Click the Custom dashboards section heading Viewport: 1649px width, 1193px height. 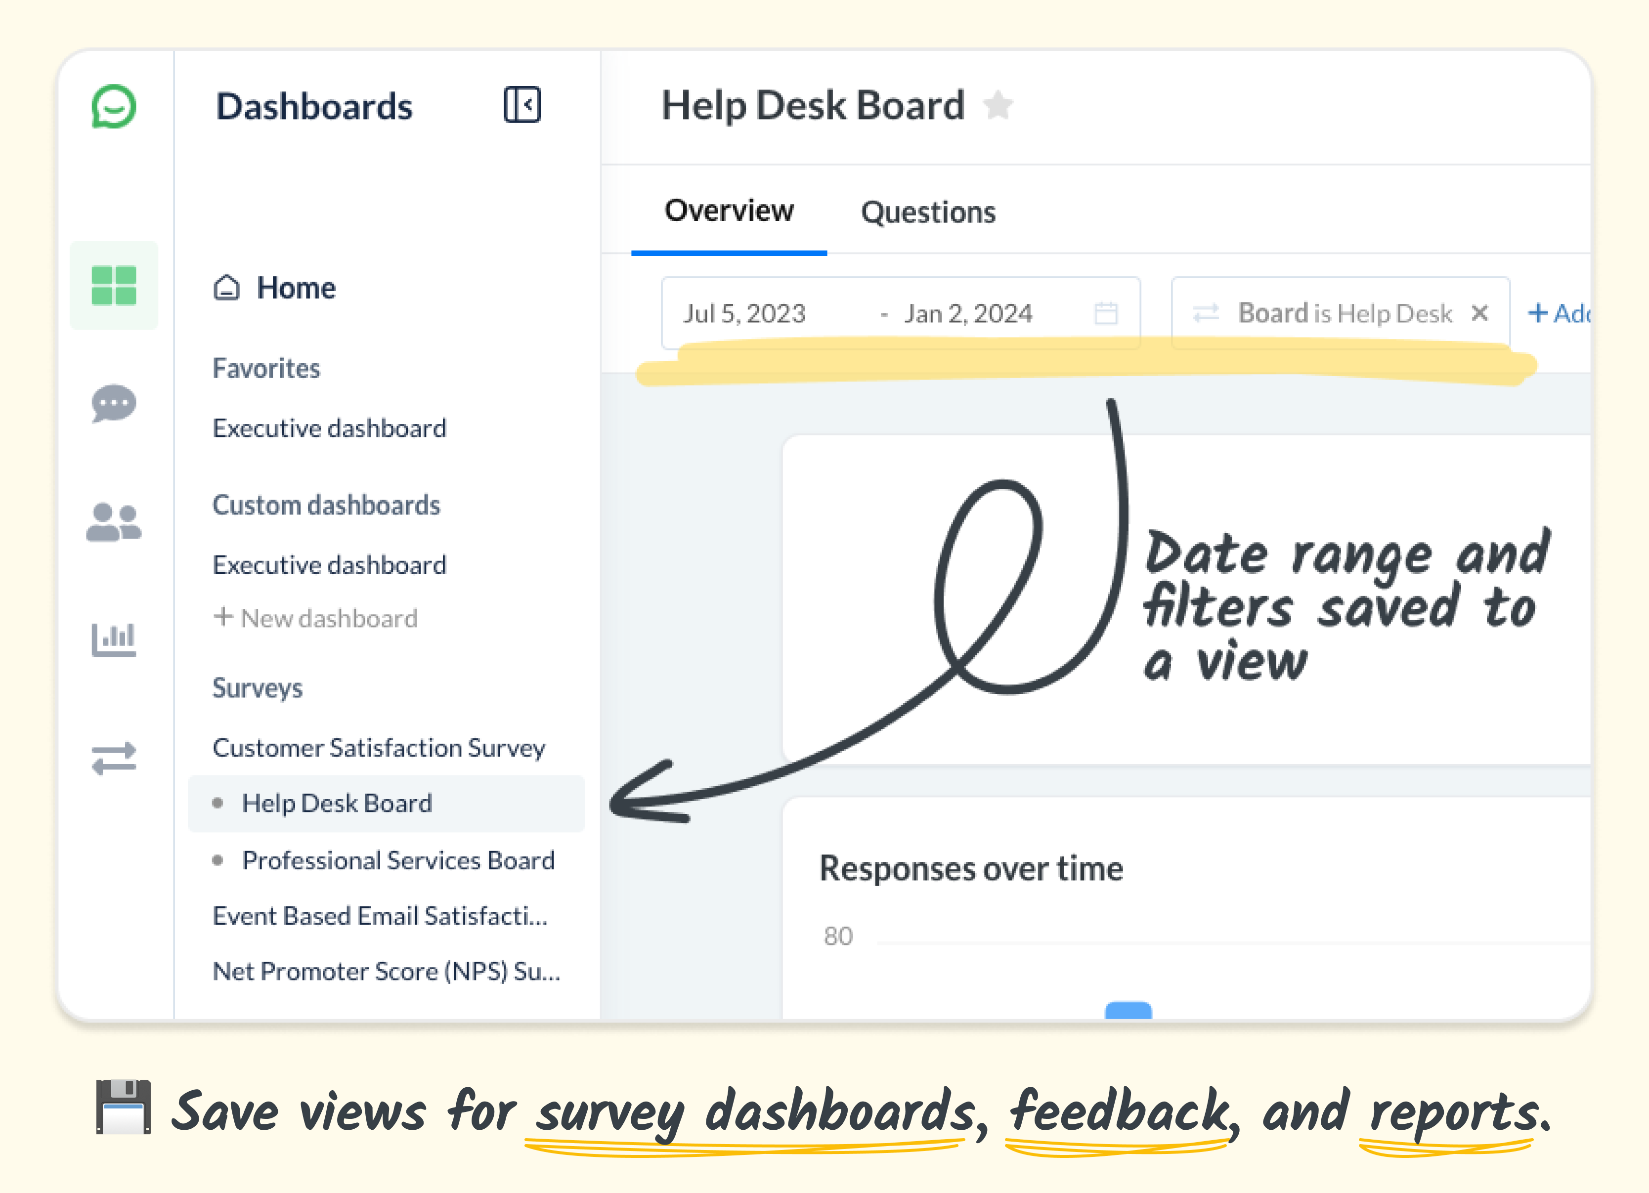coord(326,505)
